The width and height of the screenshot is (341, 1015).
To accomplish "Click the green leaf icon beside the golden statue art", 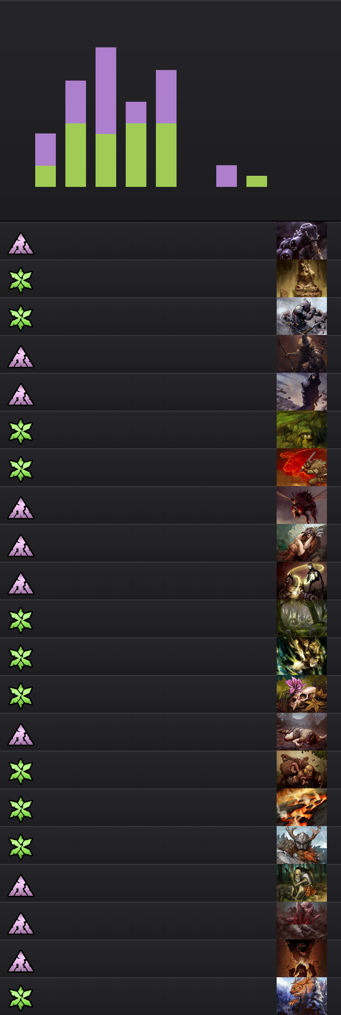I will click(x=21, y=281).
